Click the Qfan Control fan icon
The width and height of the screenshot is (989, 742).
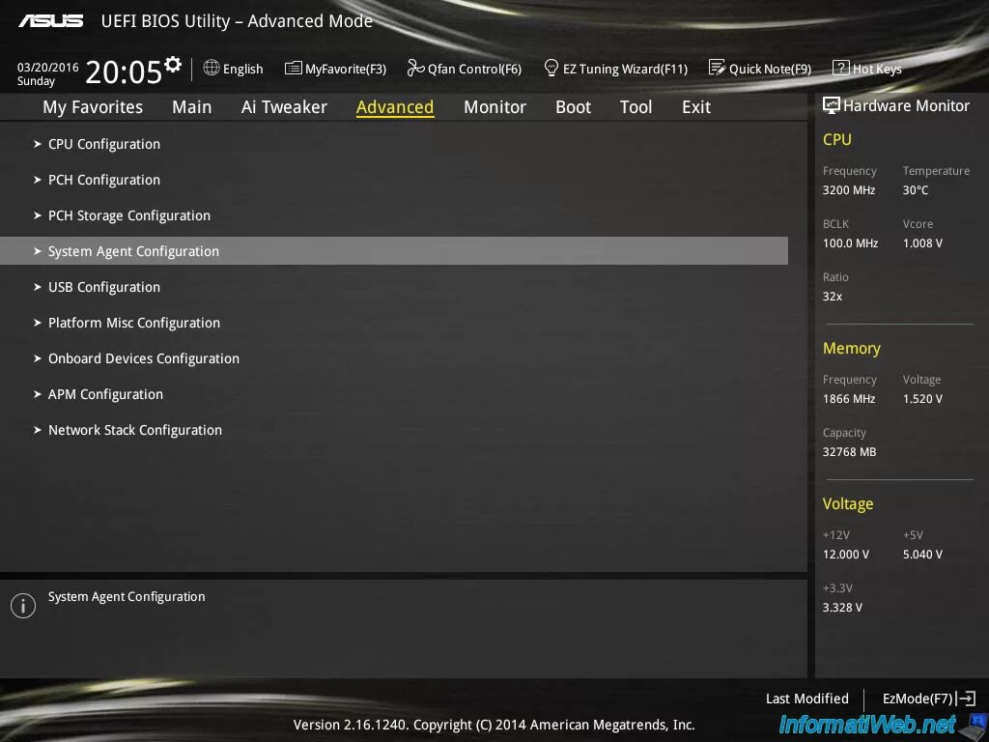[415, 68]
